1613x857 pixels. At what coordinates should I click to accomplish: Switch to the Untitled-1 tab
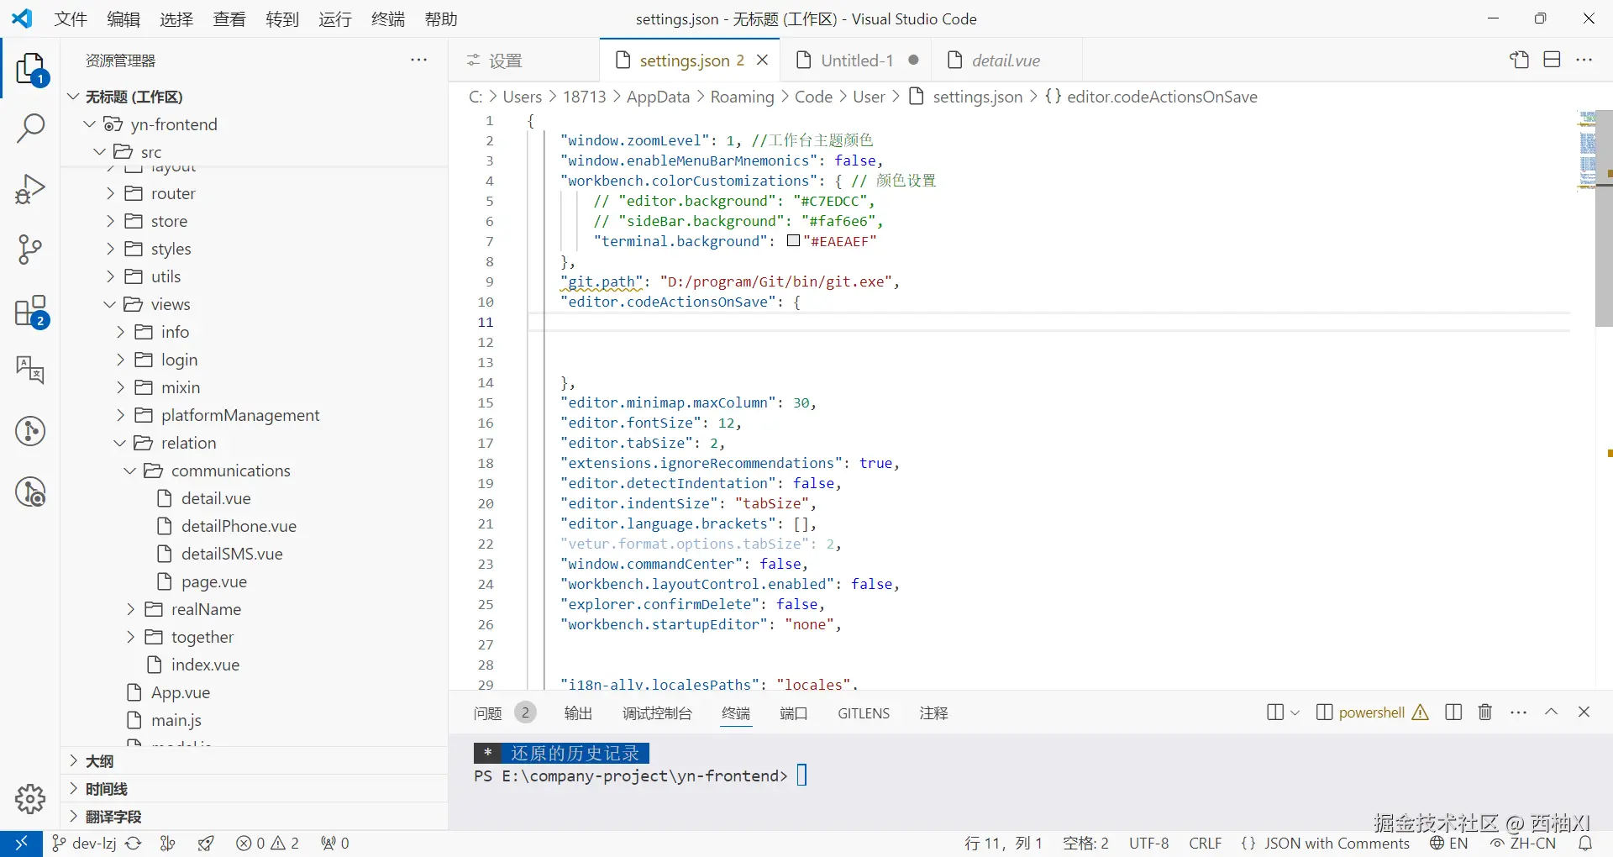click(x=856, y=60)
